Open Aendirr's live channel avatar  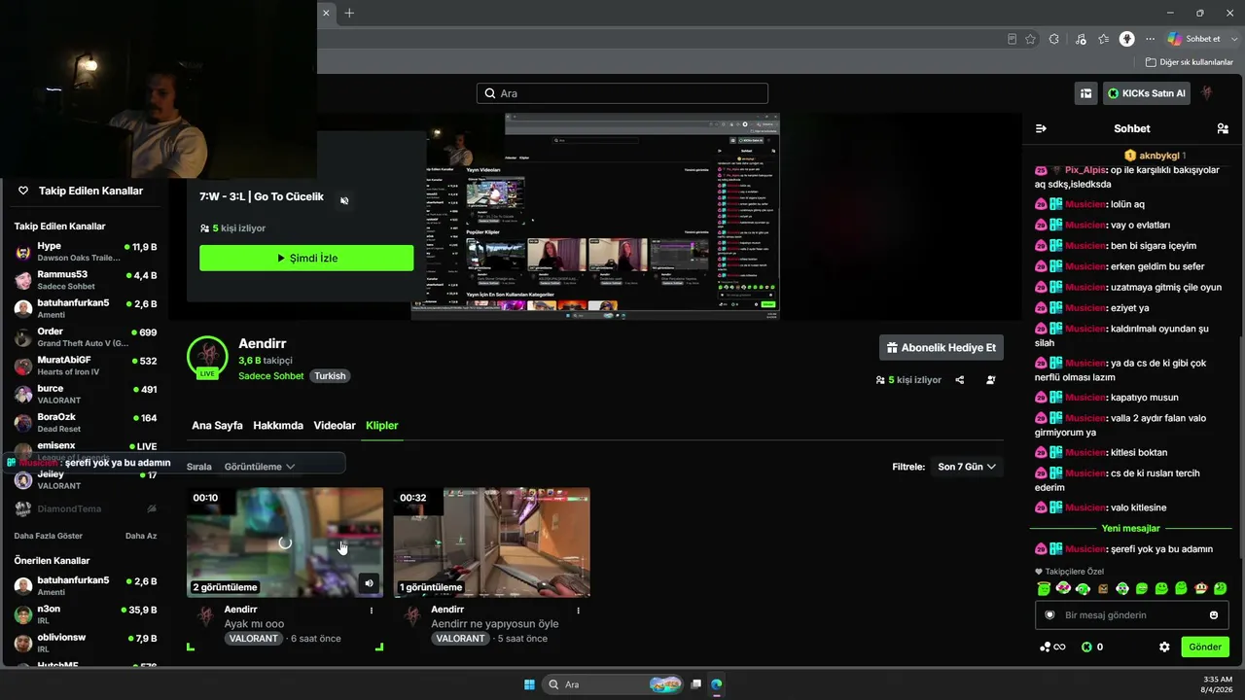[207, 357]
